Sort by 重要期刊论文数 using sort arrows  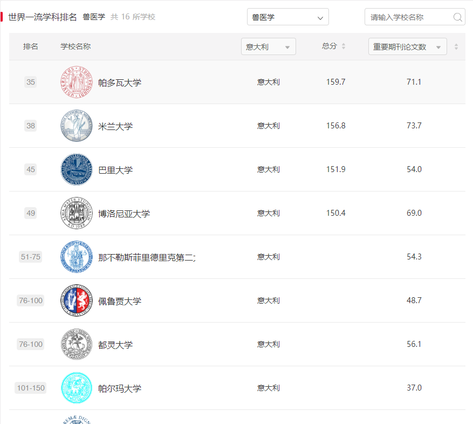pos(456,46)
